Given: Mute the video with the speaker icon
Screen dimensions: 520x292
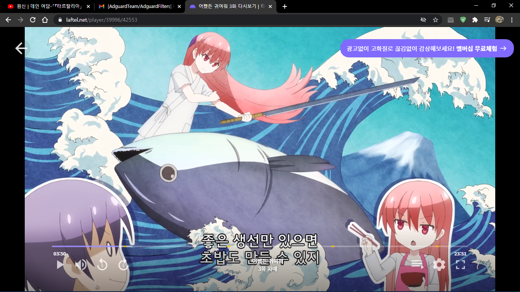Looking at the screenshot, I should [x=81, y=264].
